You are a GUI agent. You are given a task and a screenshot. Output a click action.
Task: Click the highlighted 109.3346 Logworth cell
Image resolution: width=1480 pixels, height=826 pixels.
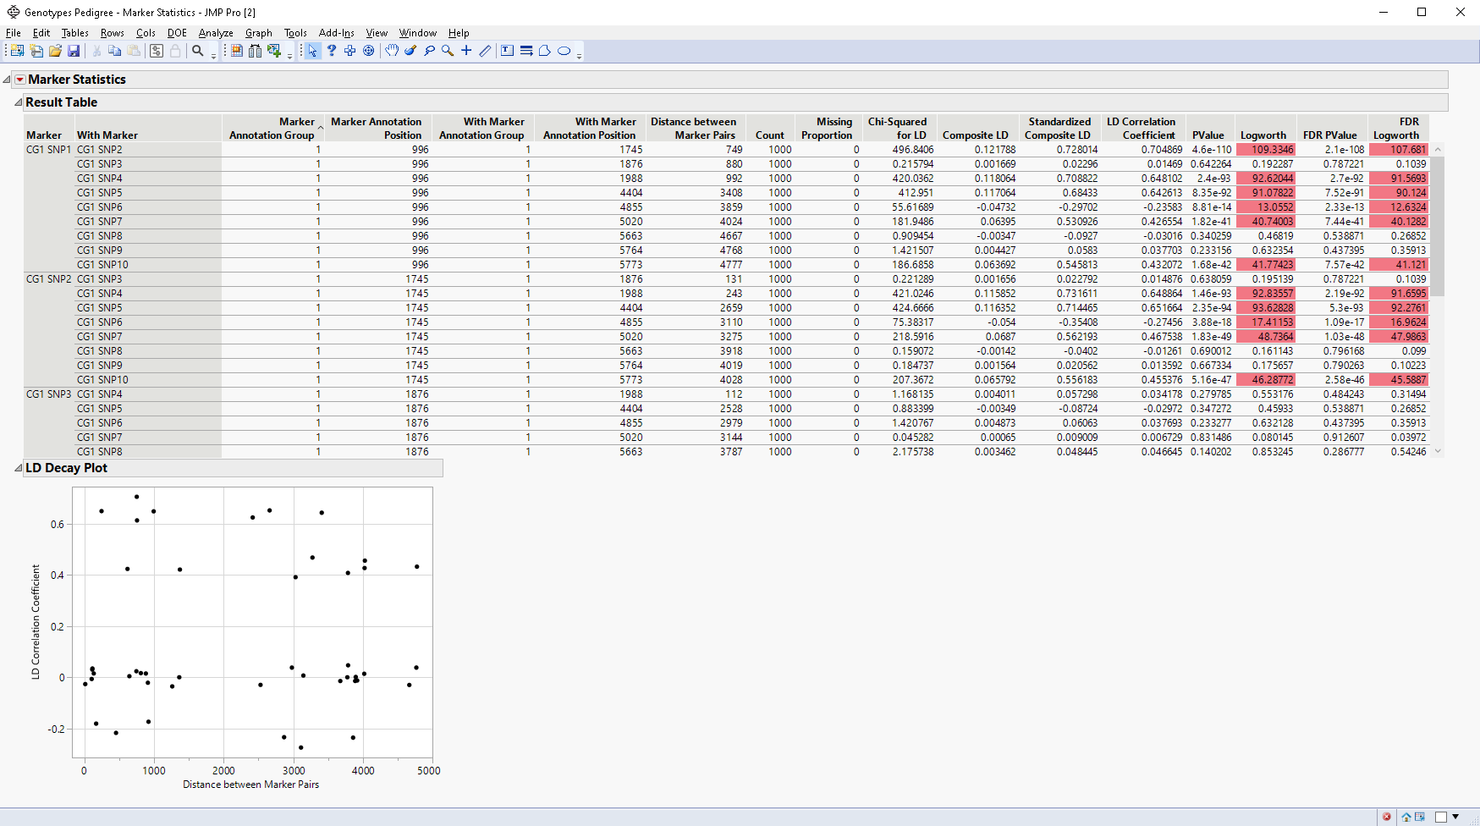coord(1265,150)
